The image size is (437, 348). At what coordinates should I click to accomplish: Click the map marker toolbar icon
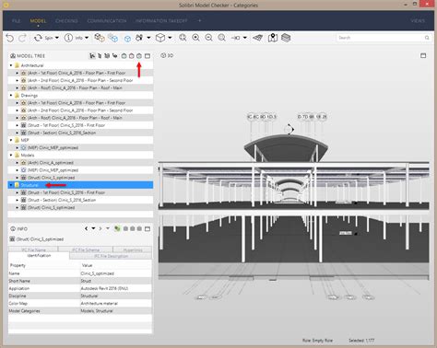coord(273,38)
